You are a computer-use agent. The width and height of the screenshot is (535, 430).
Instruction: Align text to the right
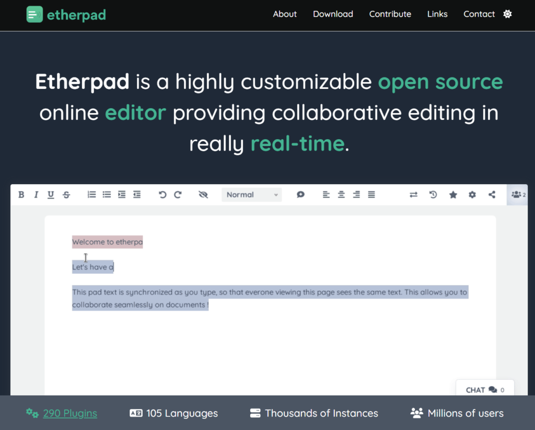(x=356, y=195)
